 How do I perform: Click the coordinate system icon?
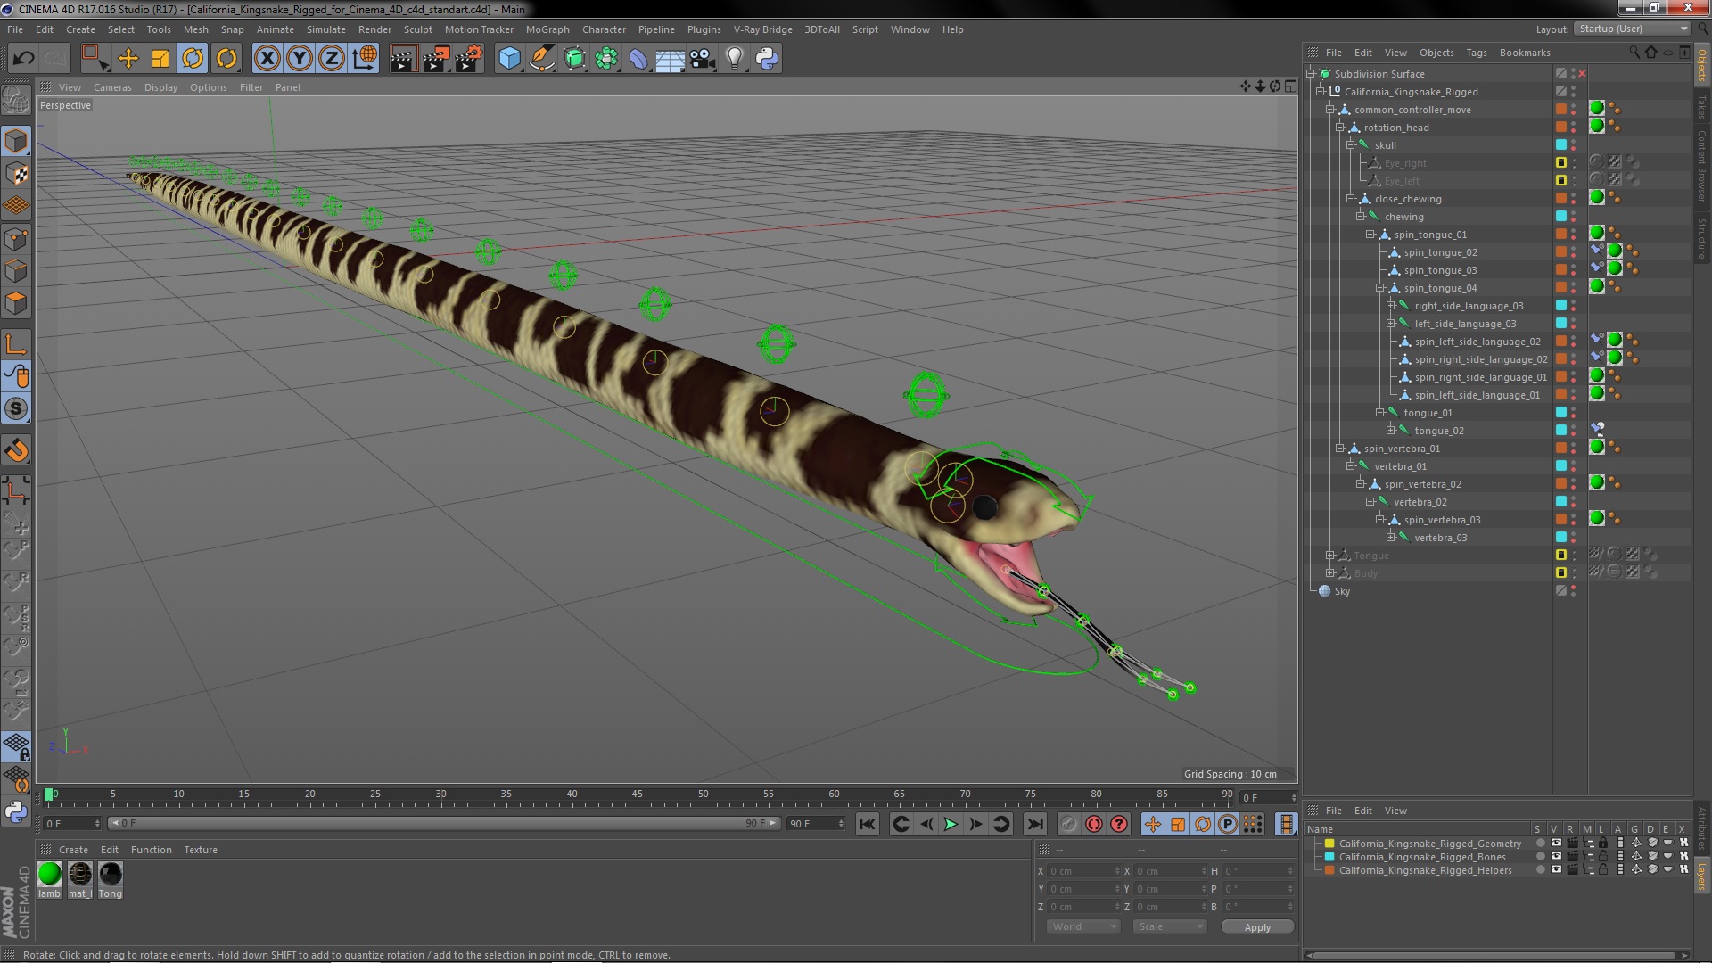(364, 59)
